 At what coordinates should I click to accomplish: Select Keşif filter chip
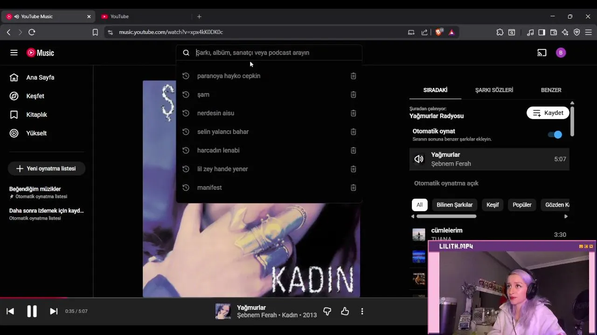click(x=493, y=205)
